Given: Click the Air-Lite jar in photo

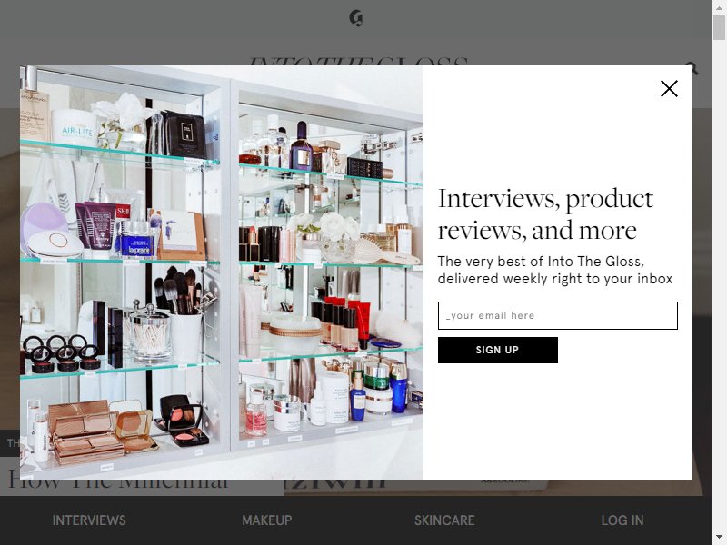Looking at the screenshot, I should point(75,128).
